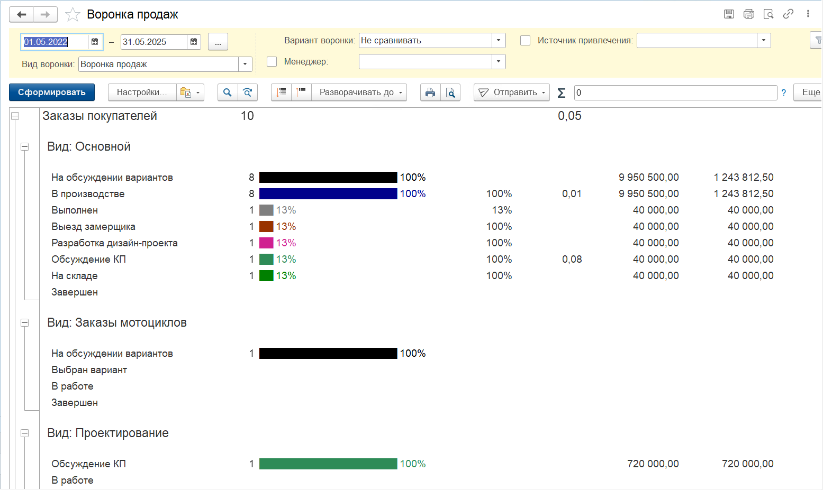Enable the Менеджер filter checkbox
This screenshot has height=490, width=823.
click(x=272, y=61)
